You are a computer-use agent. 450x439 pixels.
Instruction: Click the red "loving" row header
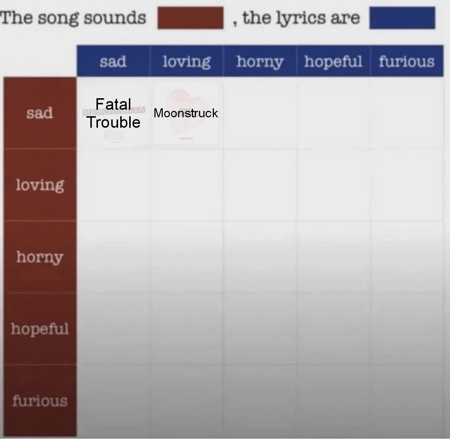point(40,185)
